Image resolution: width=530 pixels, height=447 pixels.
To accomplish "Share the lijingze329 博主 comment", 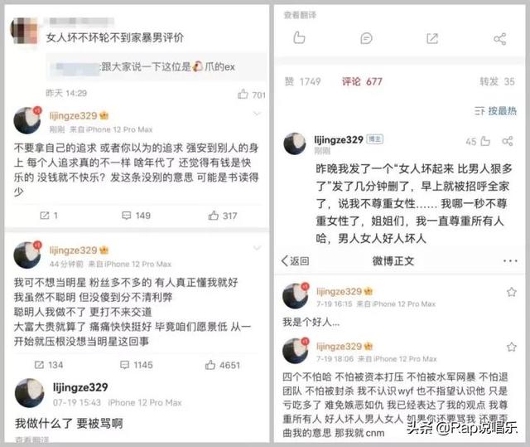I will pos(508,141).
